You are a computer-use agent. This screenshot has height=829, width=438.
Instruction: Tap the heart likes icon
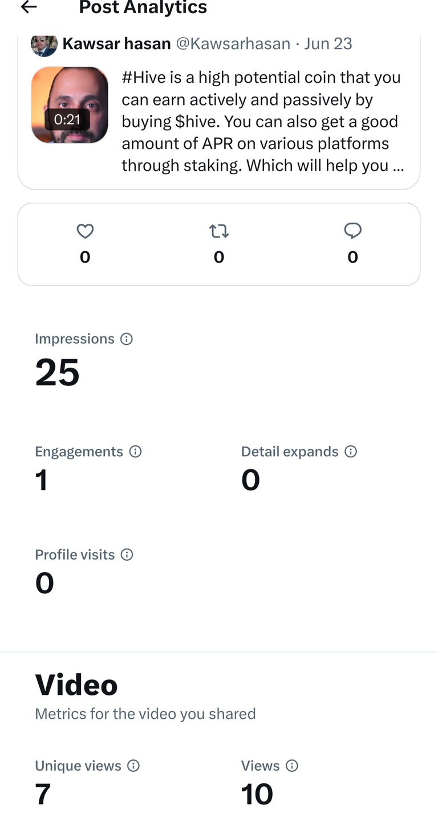tap(85, 231)
